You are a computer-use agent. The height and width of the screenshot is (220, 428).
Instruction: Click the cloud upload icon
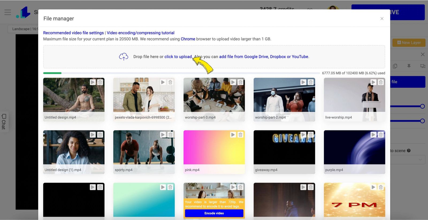pyautogui.click(x=124, y=57)
